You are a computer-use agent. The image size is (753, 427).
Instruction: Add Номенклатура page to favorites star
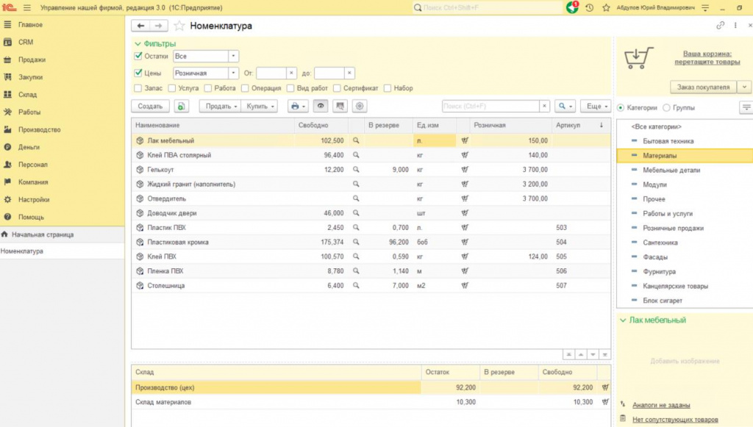pyautogui.click(x=179, y=26)
